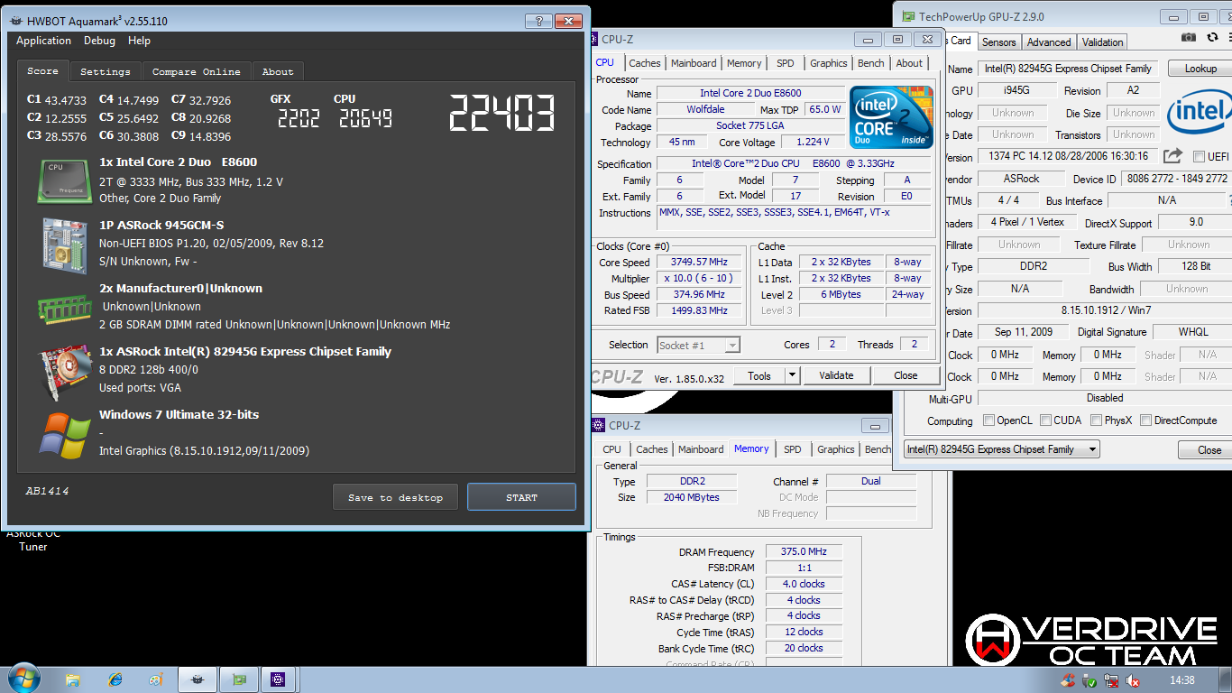Click GPU-Z BIOS export share arrow icon

coord(1172,156)
